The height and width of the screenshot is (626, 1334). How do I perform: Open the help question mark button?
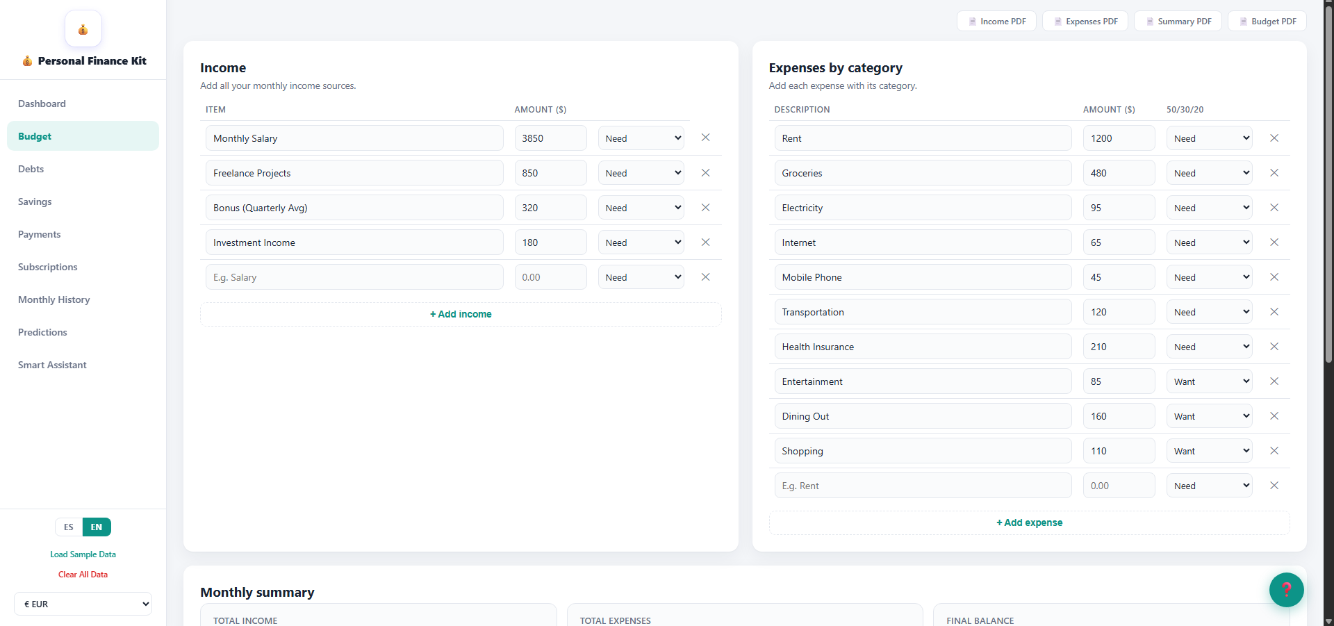tap(1286, 589)
